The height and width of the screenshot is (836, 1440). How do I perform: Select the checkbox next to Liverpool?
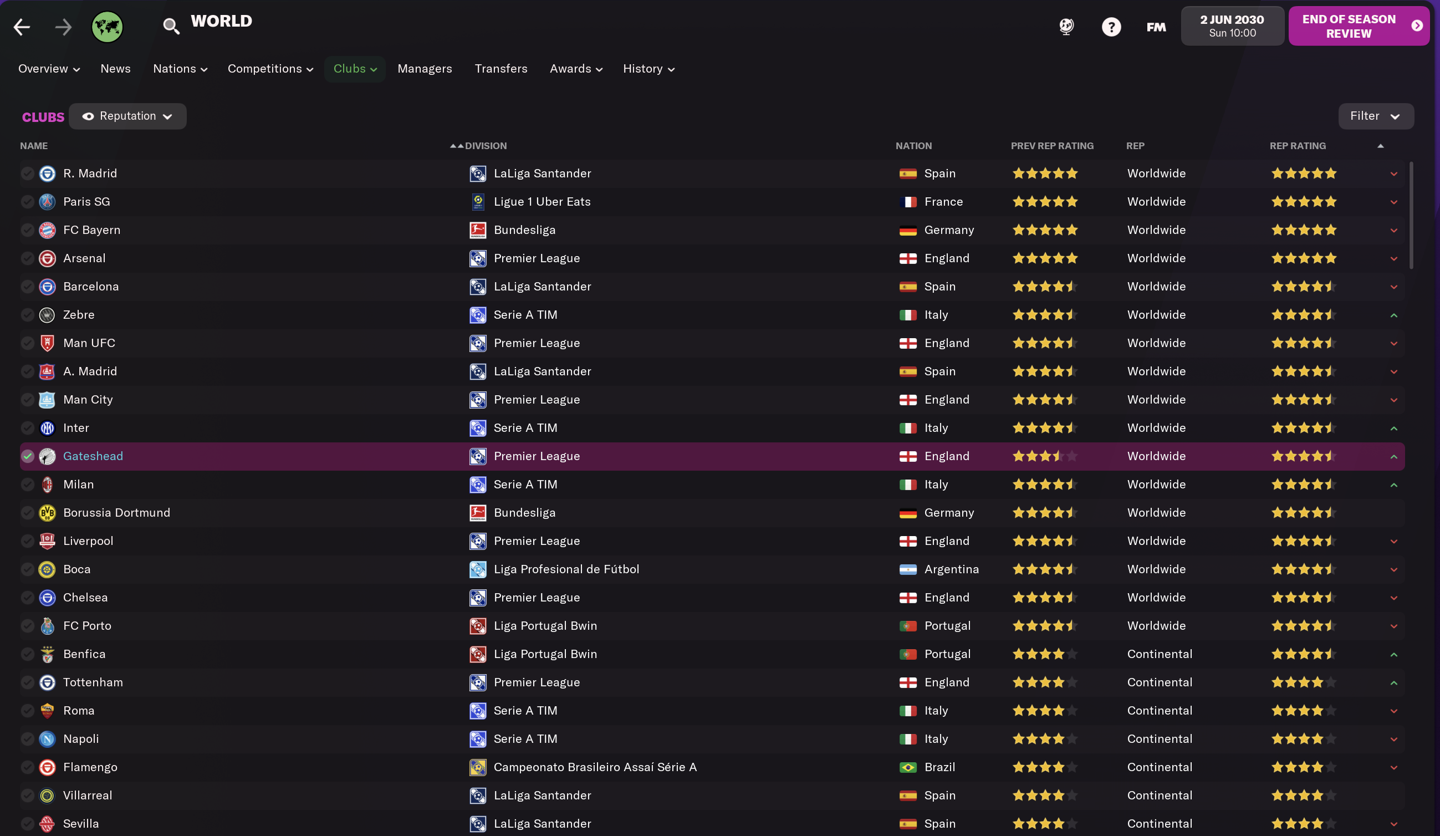pyautogui.click(x=27, y=541)
